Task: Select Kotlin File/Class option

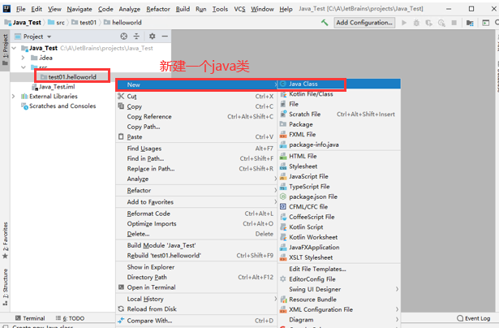Action: tap(339, 94)
